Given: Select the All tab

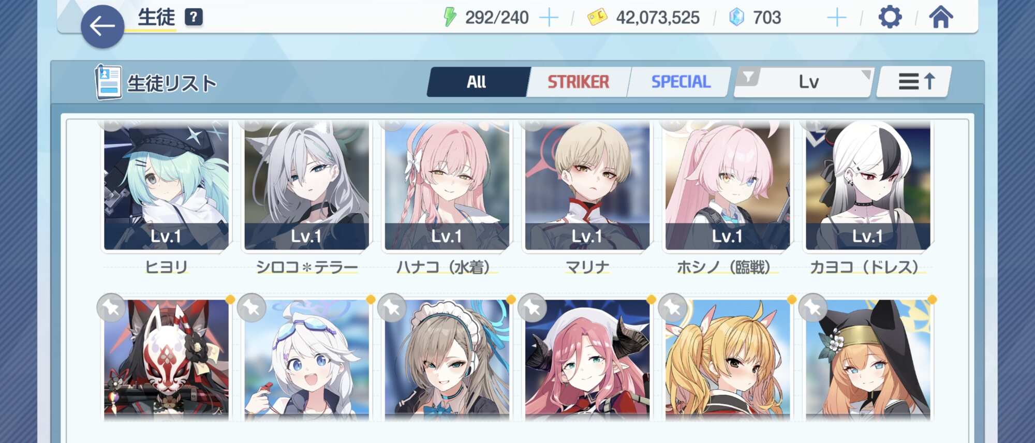Looking at the screenshot, I should [x=476, y=82].
